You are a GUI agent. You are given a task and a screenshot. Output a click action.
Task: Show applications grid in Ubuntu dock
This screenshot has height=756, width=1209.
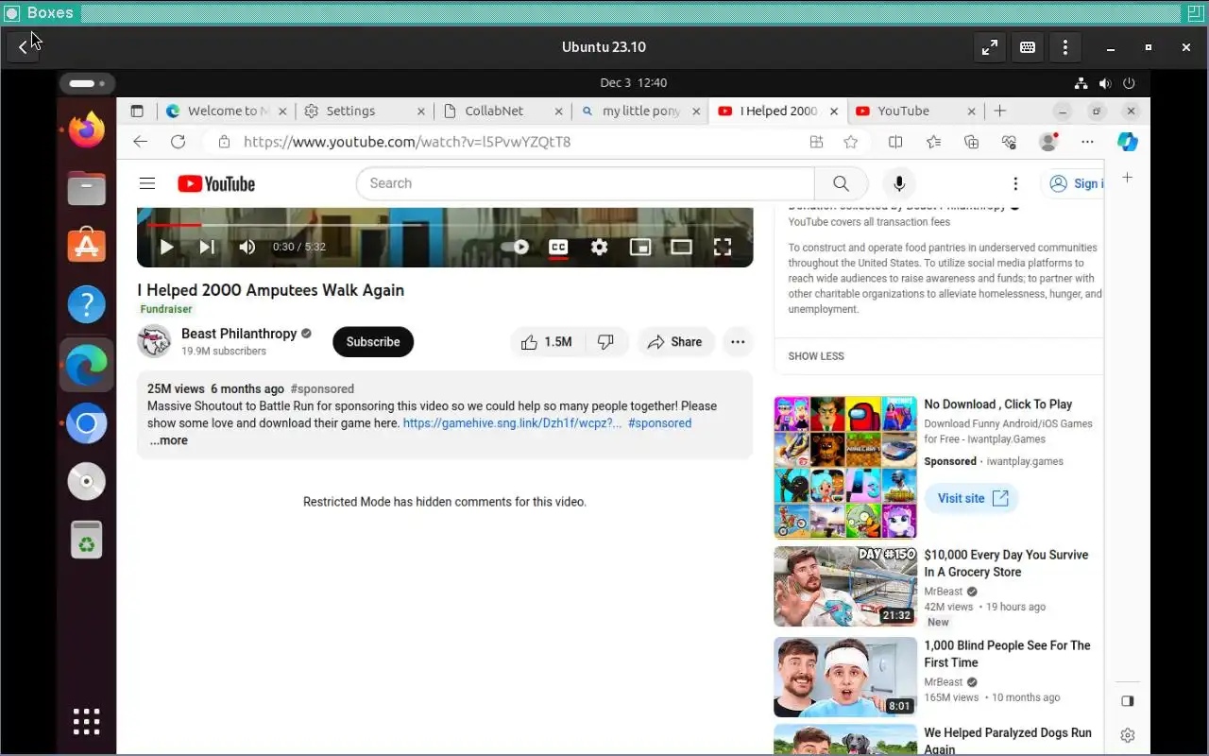click(86, 721)
